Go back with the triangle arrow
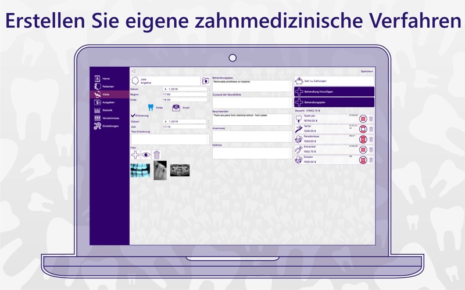465x290 pixels. coord(134,71)
